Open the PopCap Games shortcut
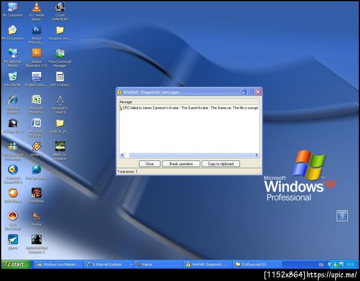The width and height of the screenshot is (360, 281). point(36,173)
